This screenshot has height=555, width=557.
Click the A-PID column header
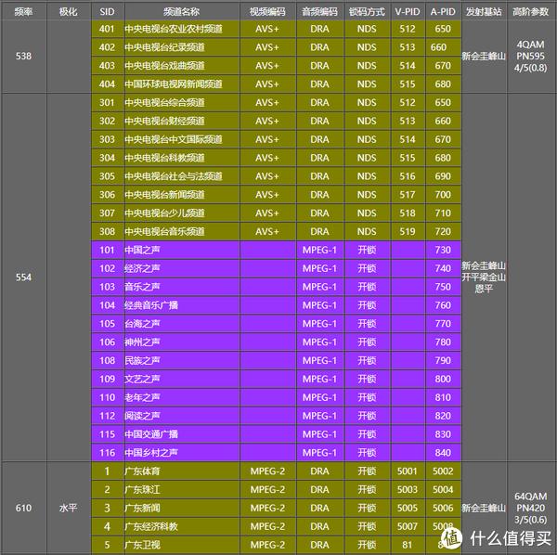pos(443,12)
